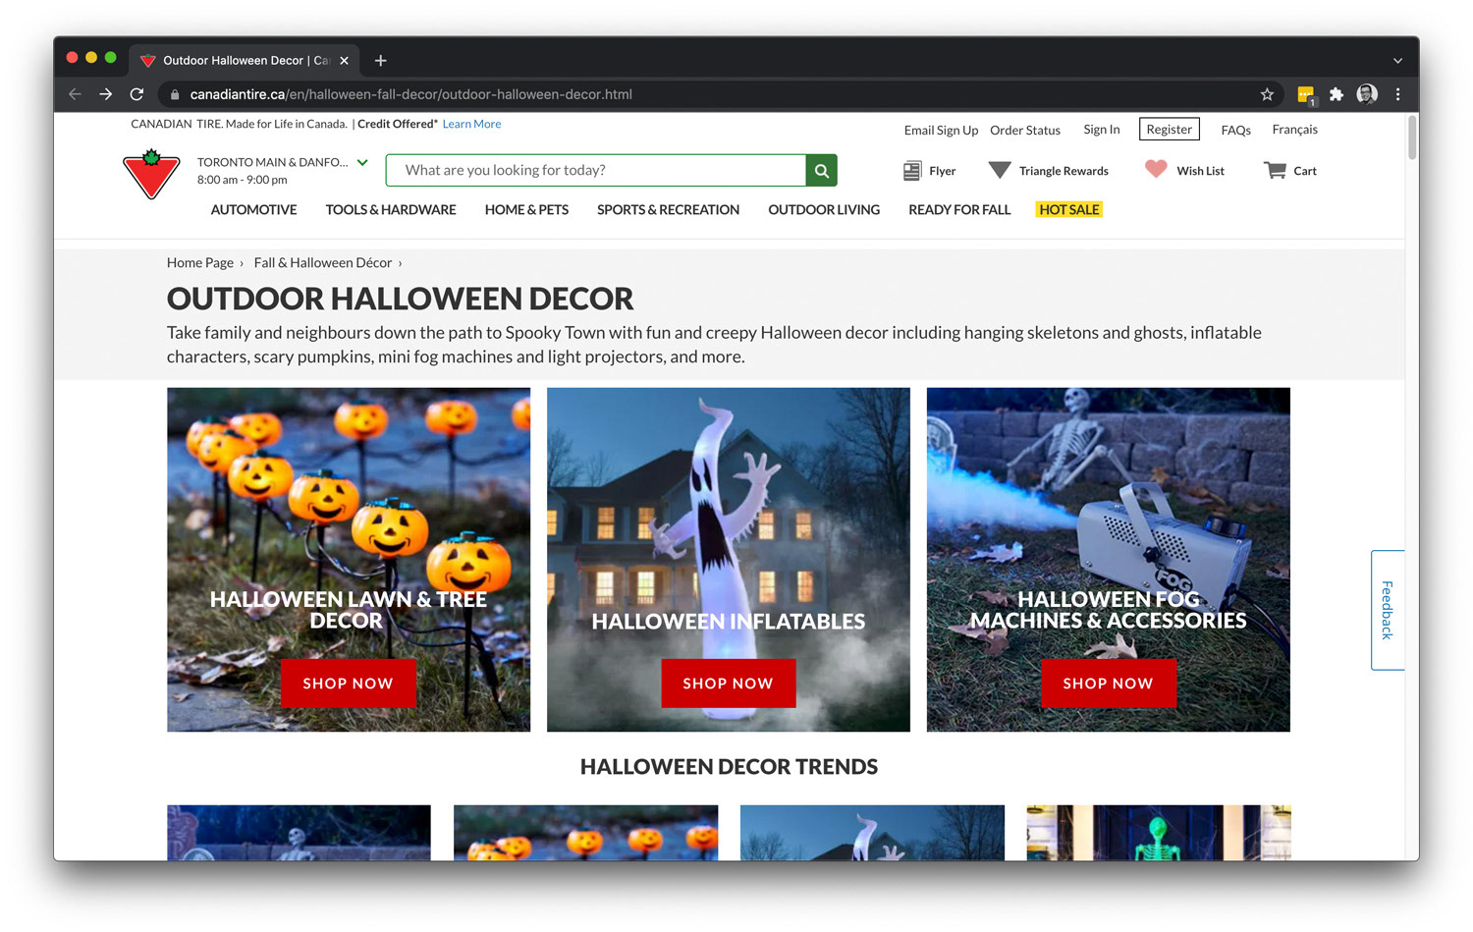
Task: Click the Sign In link
Action: coord(1101,130)
